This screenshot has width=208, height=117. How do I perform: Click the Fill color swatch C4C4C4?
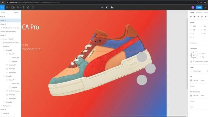[x=191, y=80]
